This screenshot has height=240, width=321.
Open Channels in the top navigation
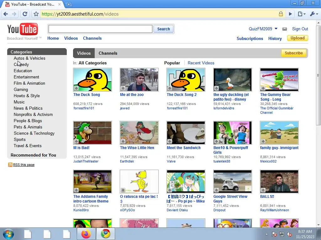click(92, 38)
